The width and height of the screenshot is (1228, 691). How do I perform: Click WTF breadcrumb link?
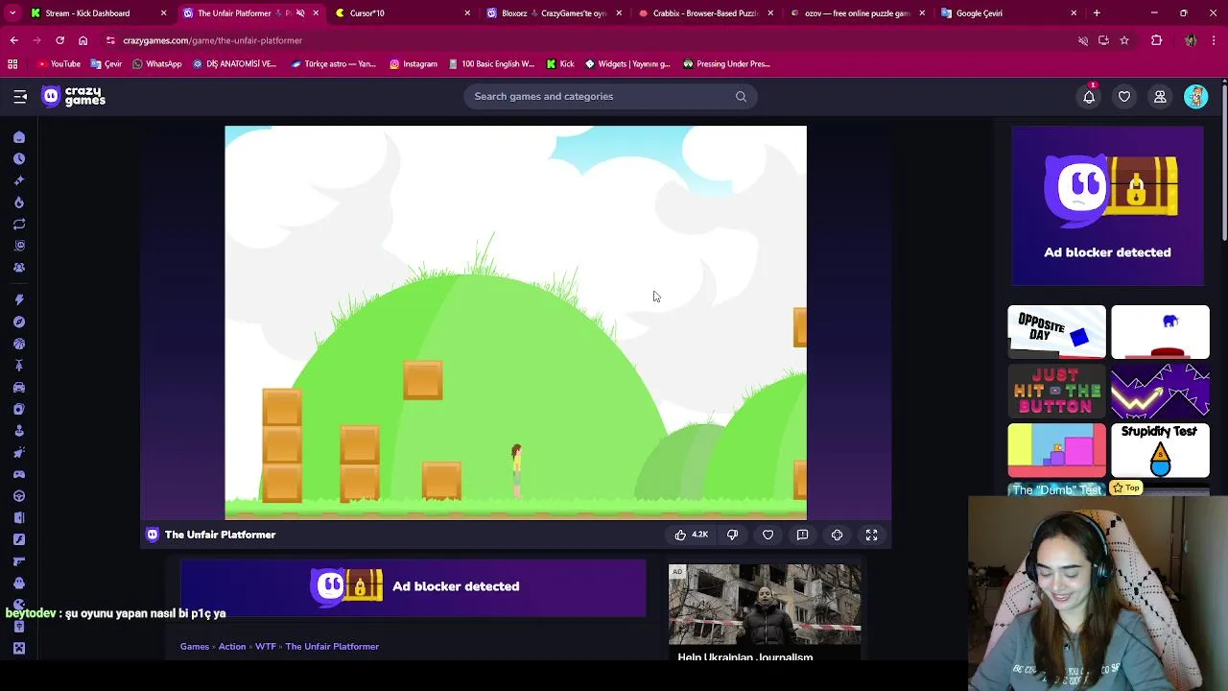(x=266, y=647)
